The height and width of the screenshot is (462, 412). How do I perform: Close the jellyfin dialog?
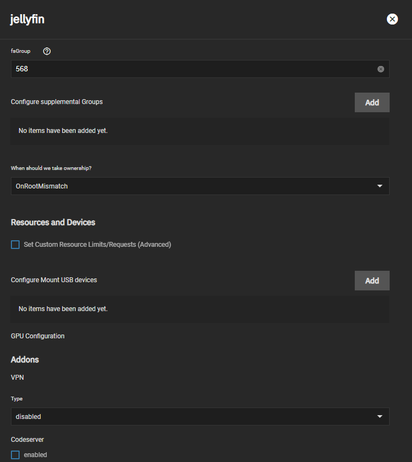392,19
